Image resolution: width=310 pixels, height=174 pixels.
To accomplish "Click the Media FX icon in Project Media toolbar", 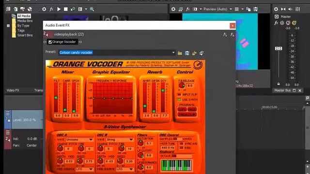I will tap(51, 9).
